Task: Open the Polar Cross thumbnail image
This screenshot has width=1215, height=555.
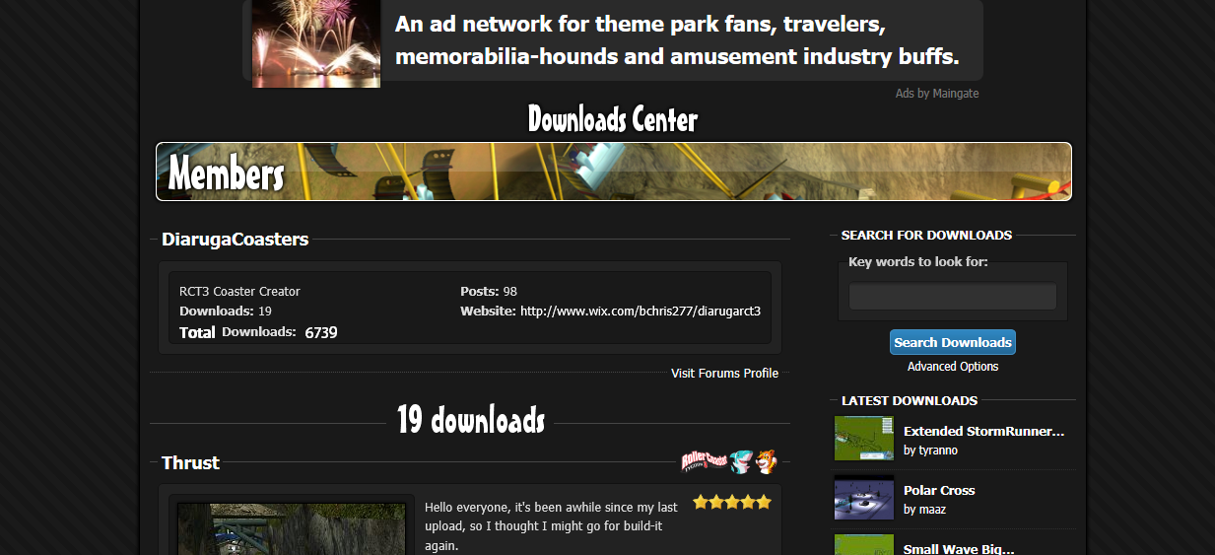Action: click(864, 498)
